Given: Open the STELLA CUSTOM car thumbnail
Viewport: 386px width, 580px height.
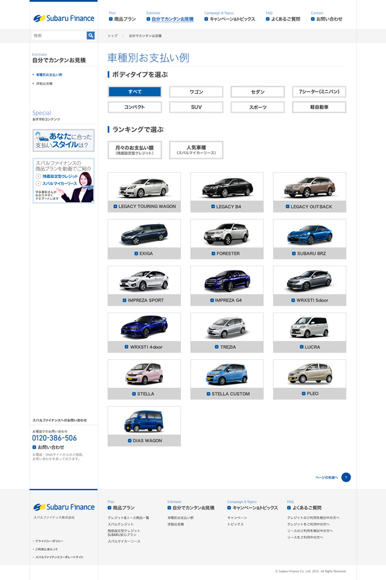Looking at the screenshot, I should pyautogui.click(x=227, y=380).
